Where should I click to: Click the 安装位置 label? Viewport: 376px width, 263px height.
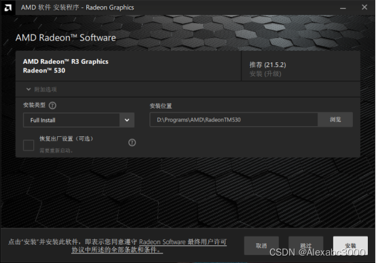161,106
